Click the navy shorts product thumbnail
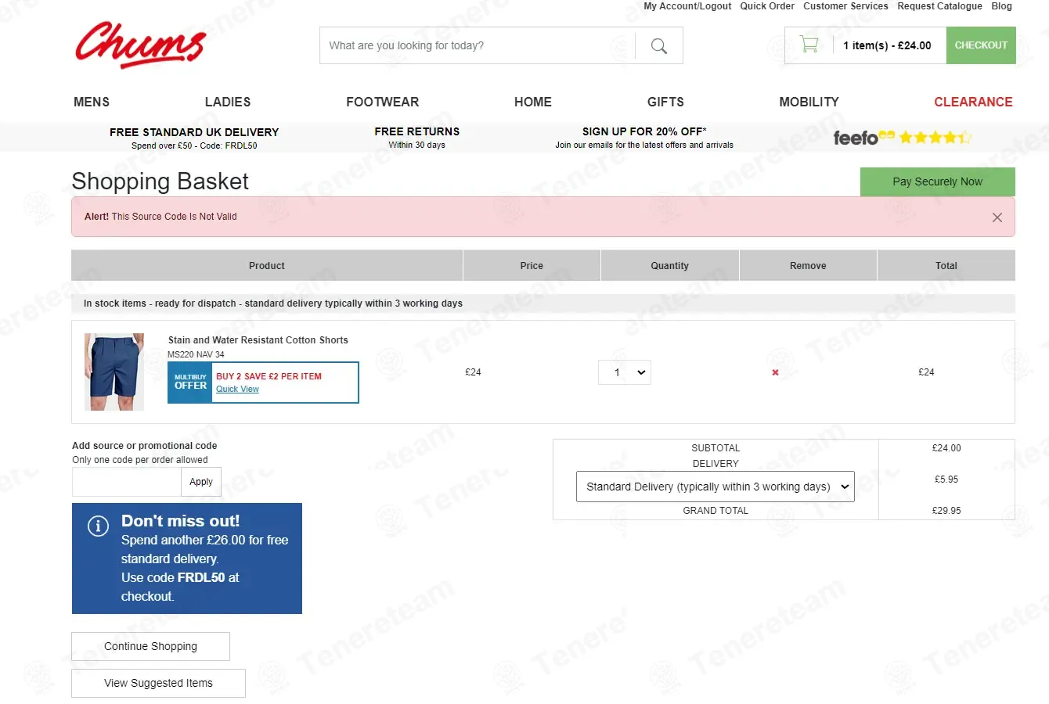1049x704 pixels. (114, 372)
